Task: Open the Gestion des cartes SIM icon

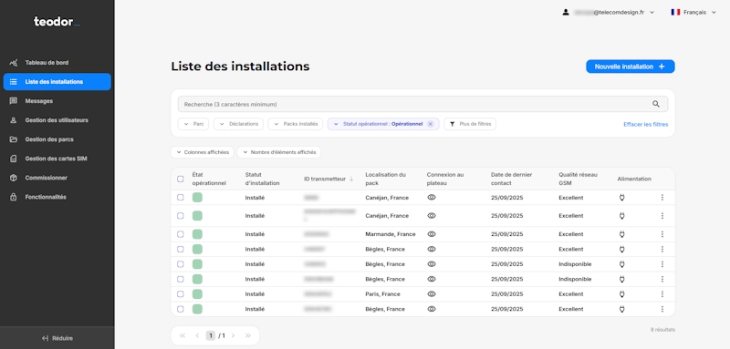Action: (14, 159)
